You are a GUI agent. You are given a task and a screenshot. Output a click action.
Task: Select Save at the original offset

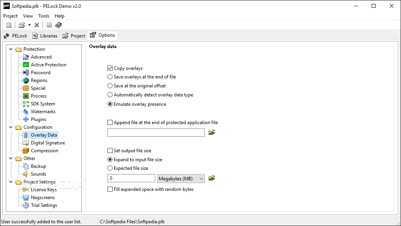pyautogui.click(x=110, y=85)
